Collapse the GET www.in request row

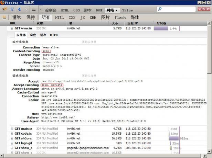tap(12, 28)
